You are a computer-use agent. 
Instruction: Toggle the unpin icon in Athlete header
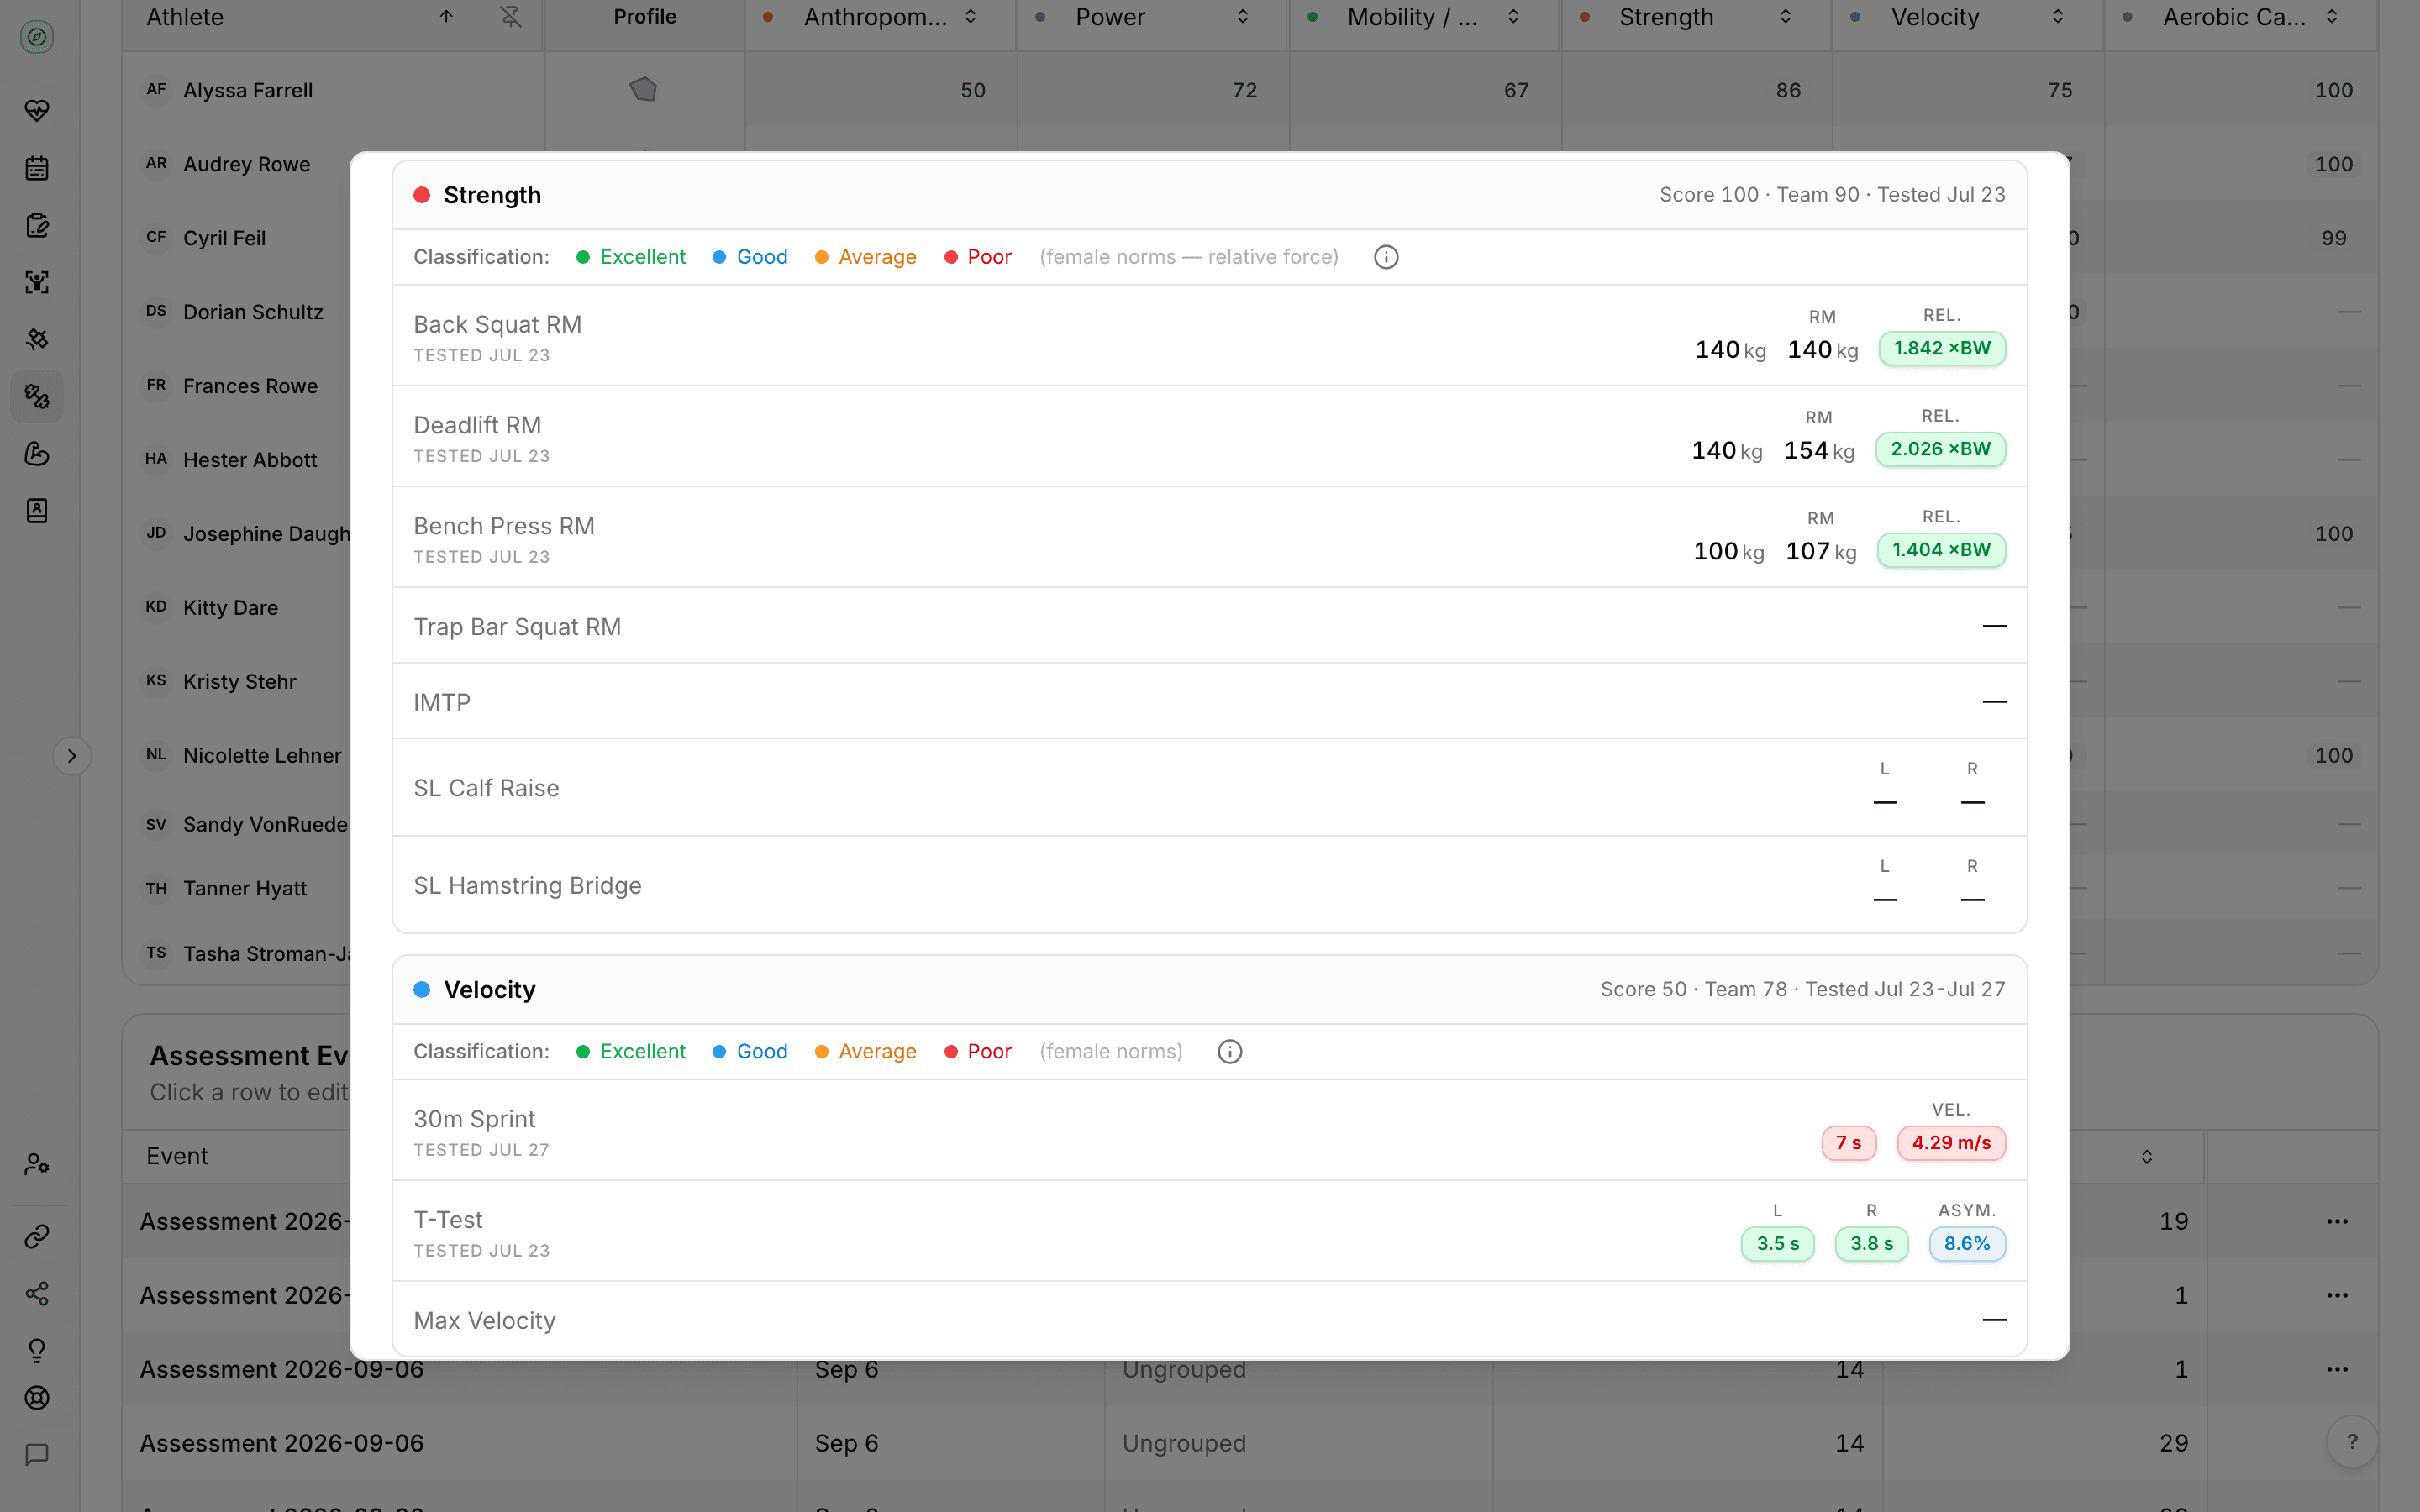tap(511, 17)
